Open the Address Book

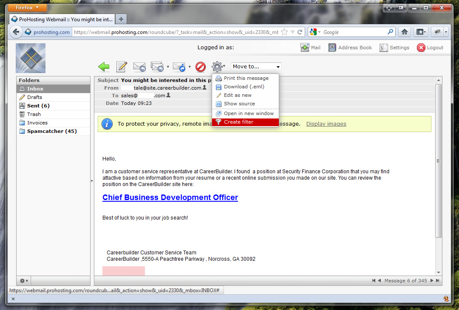coord(350,48)
